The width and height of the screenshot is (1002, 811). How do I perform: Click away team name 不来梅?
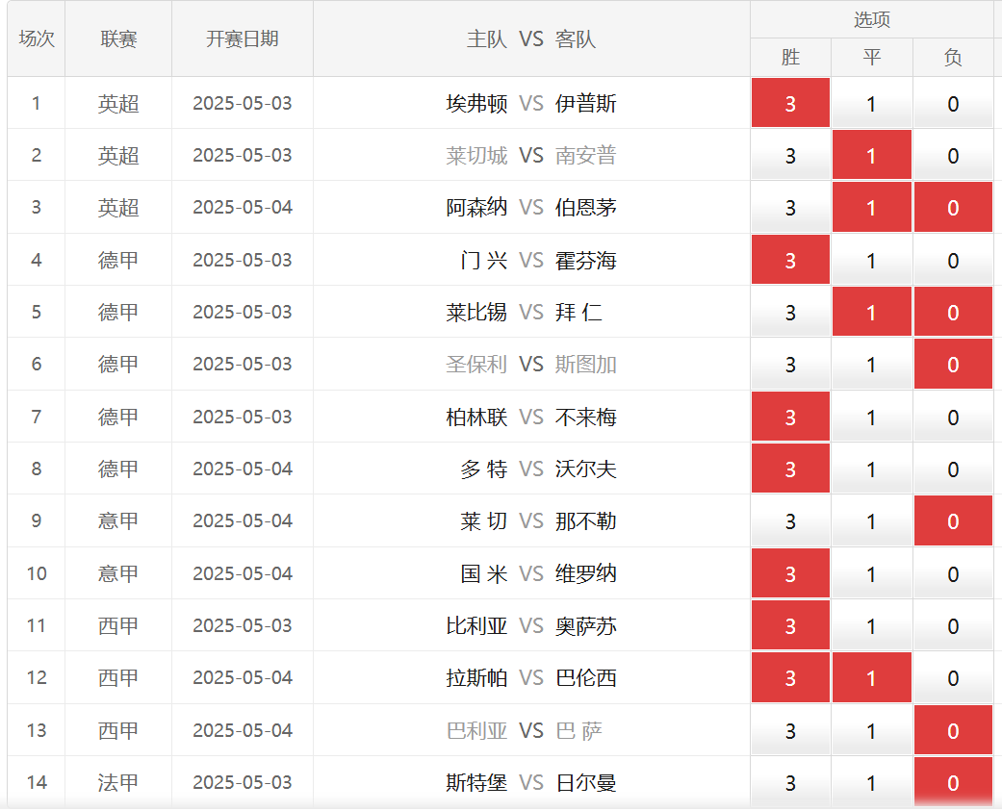tap(586, 417)
